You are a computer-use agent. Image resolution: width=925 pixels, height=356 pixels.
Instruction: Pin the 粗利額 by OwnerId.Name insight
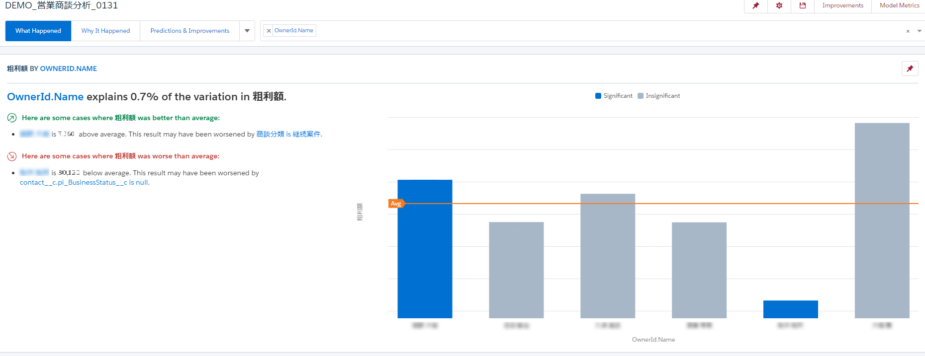(x=910, y=69)
